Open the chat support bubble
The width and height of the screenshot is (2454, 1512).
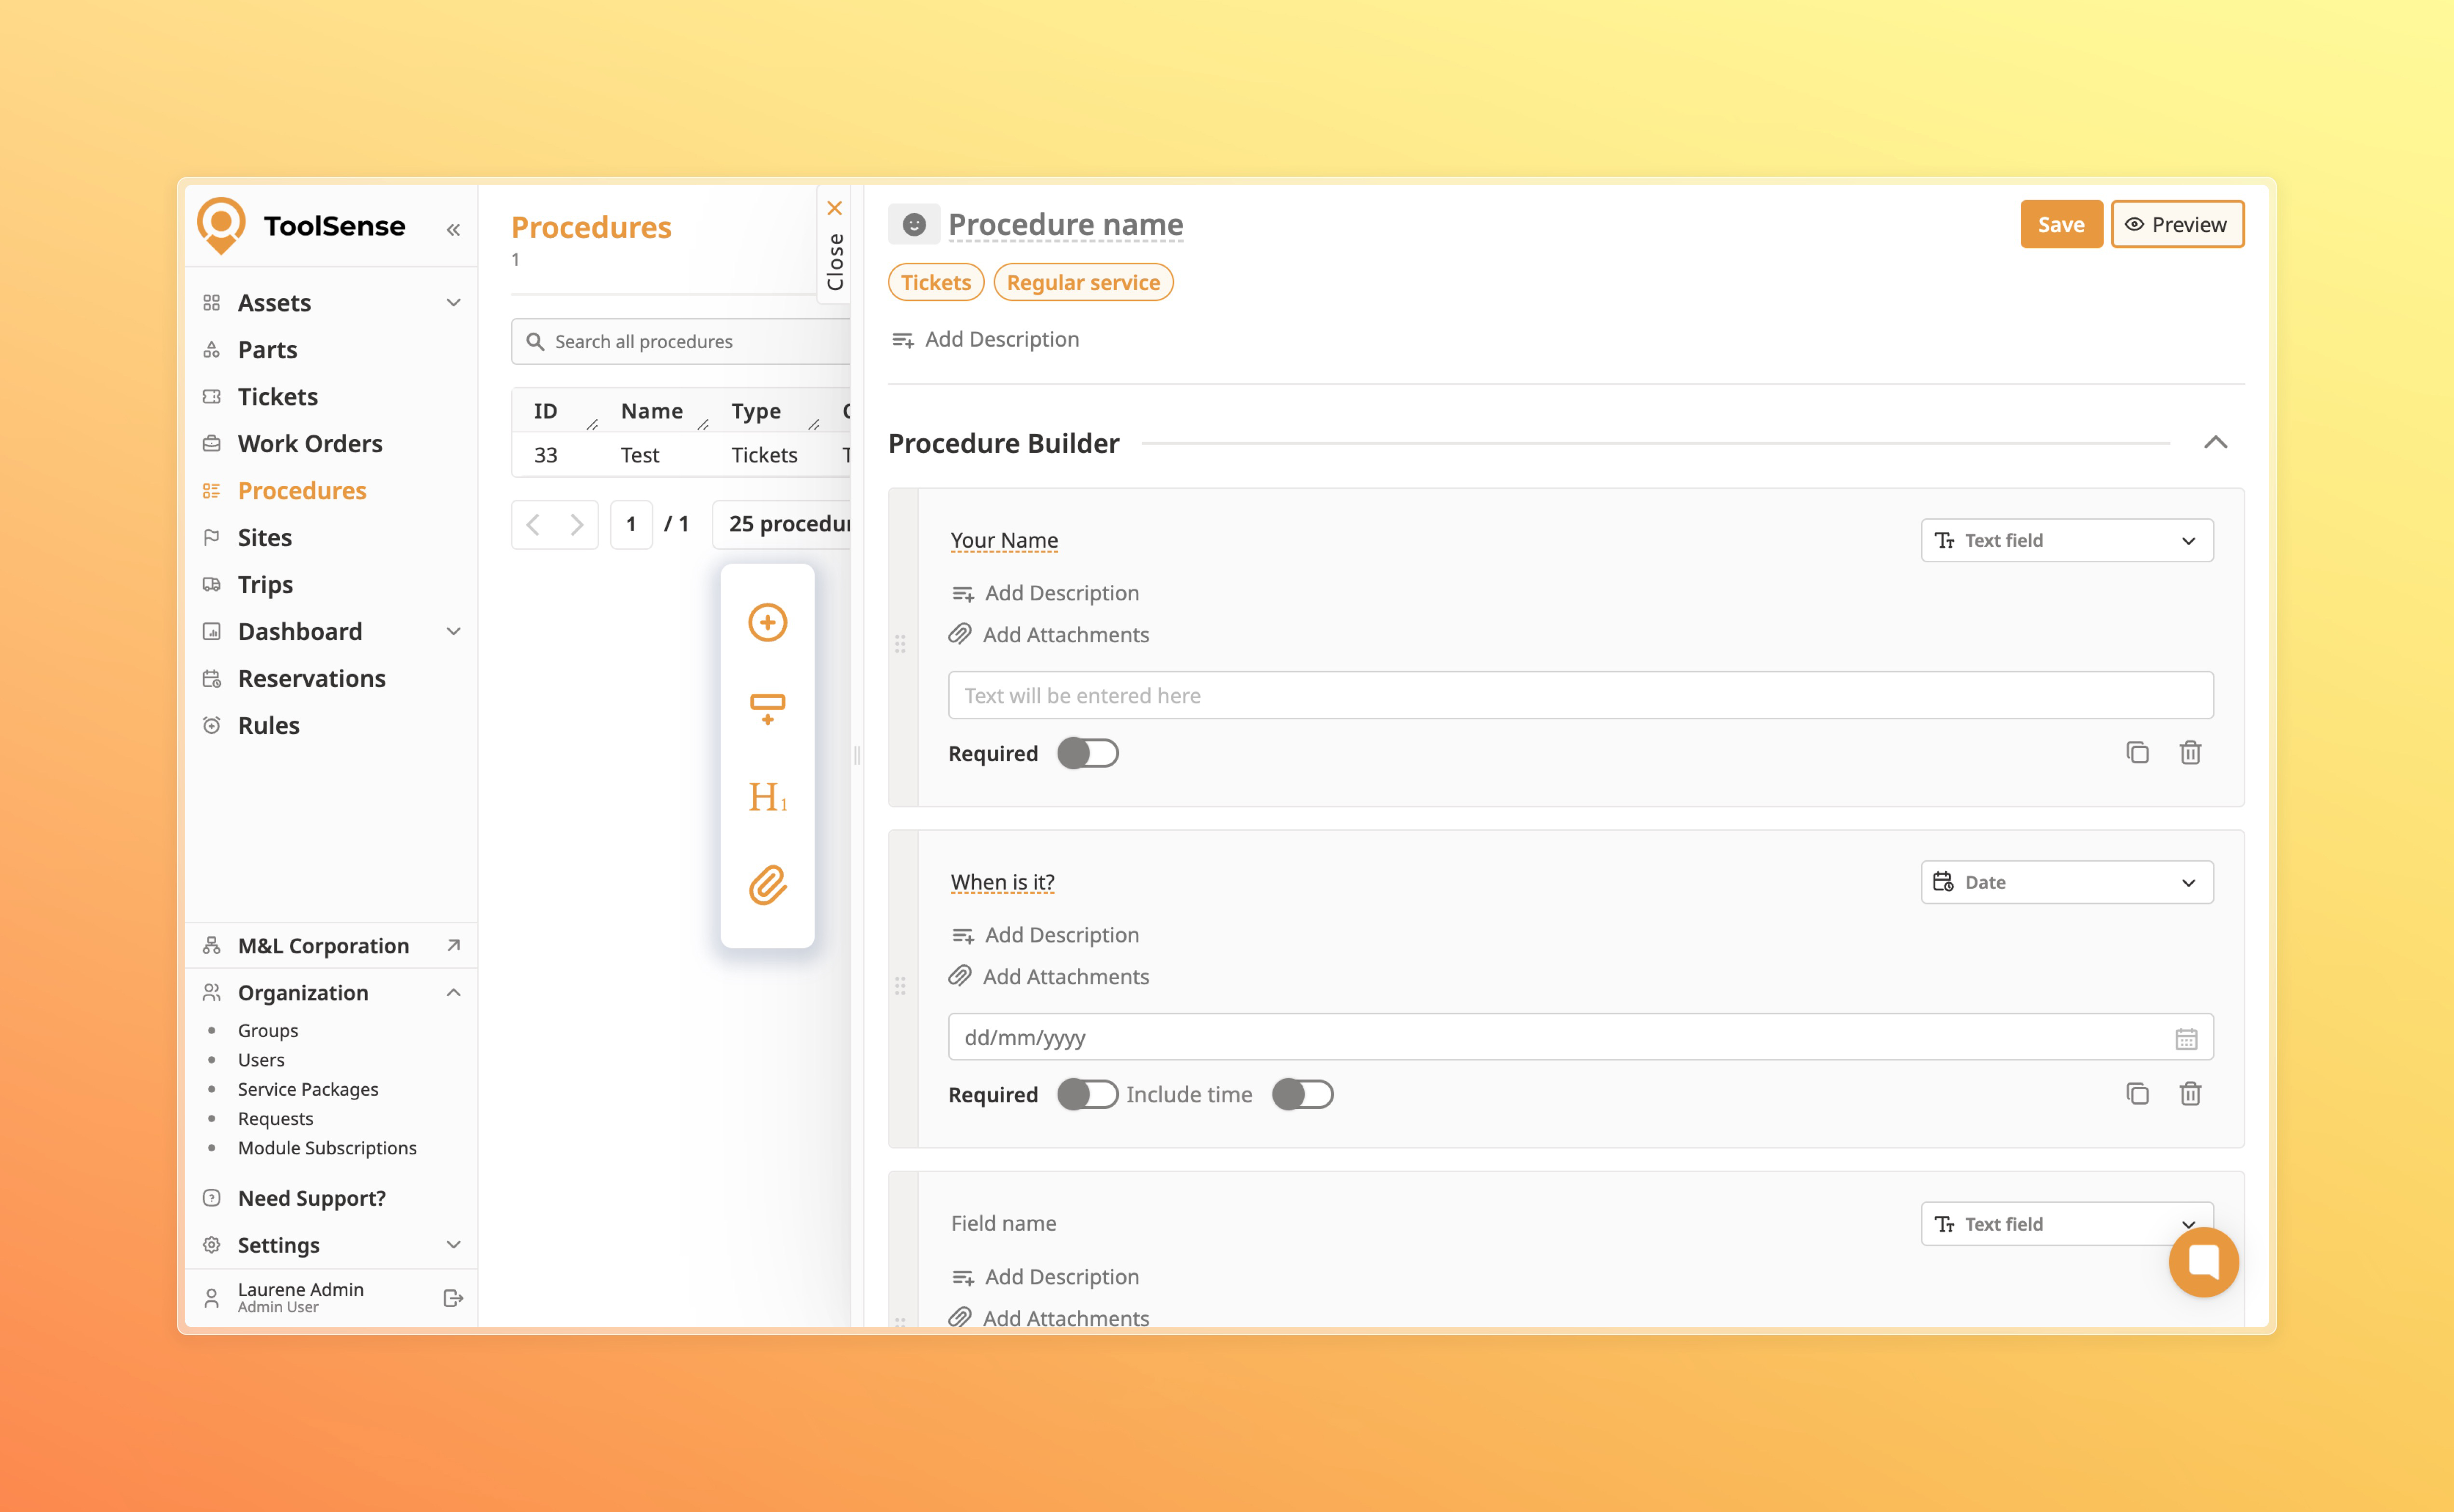point(2203,1262)
